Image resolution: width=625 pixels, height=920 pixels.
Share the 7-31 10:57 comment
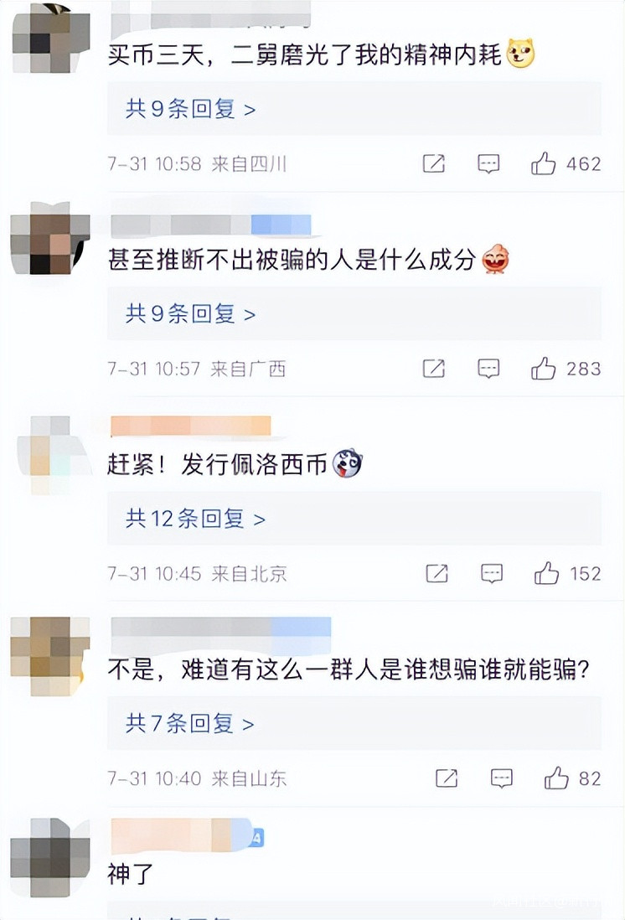[x=434, y=369]
